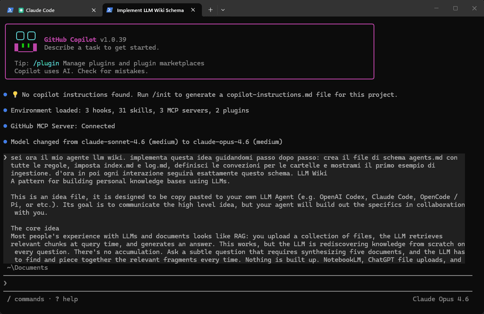This screenshot has width=484, height=314.
Task: Click the GitHub Copilot title text
Action: pos(70,40)
